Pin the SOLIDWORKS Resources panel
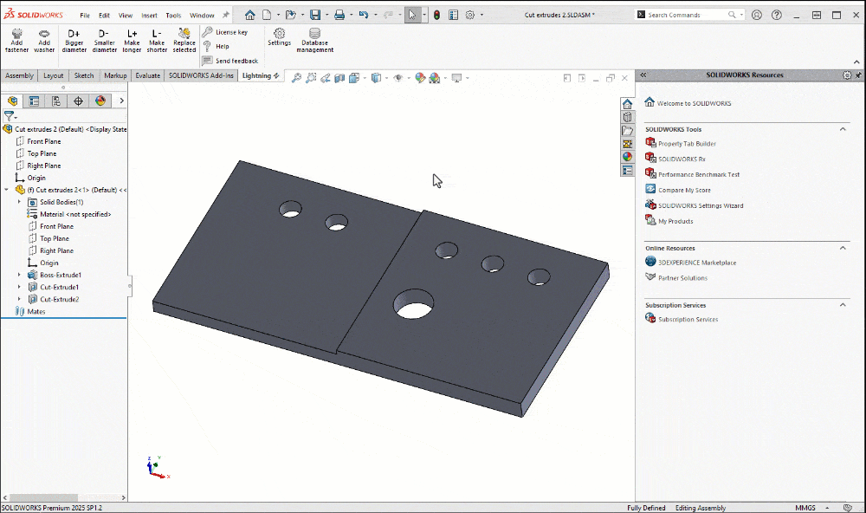Viewport: 866px width, 513px height. 856,75
